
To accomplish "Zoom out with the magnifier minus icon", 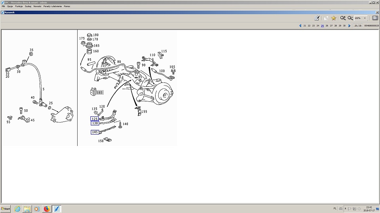I will click(x=350, y=18).
